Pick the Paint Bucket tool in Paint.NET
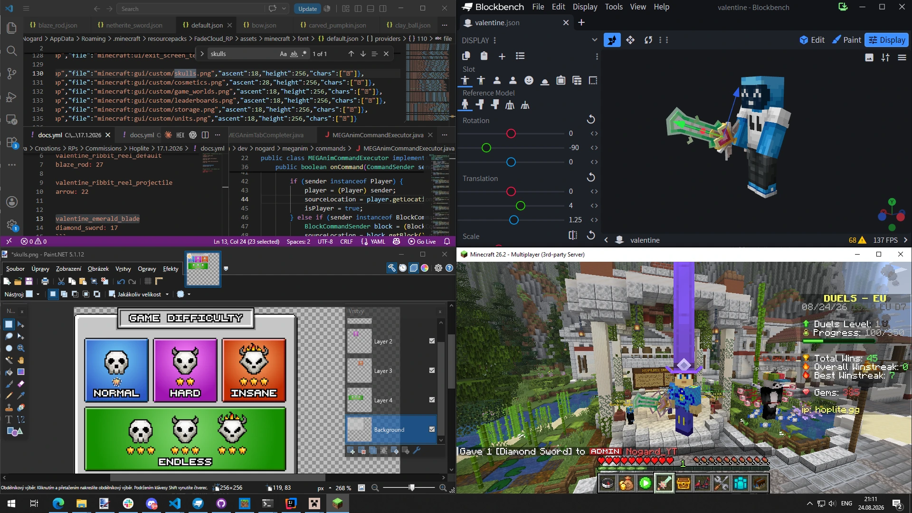 click(x=9, y=372)
